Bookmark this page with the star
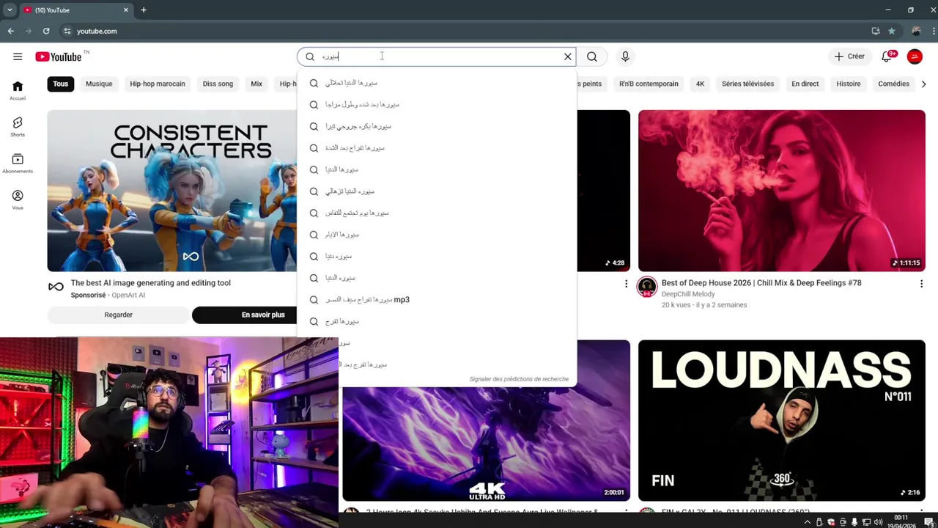Image resolution: width=938 pixels, height=528 pixels. pos(891,31)
